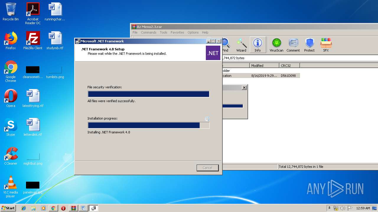378x212 pixels.
Task: Launch Firefox from the desktop
Action: pyautogui.click(x=11, y=41)
